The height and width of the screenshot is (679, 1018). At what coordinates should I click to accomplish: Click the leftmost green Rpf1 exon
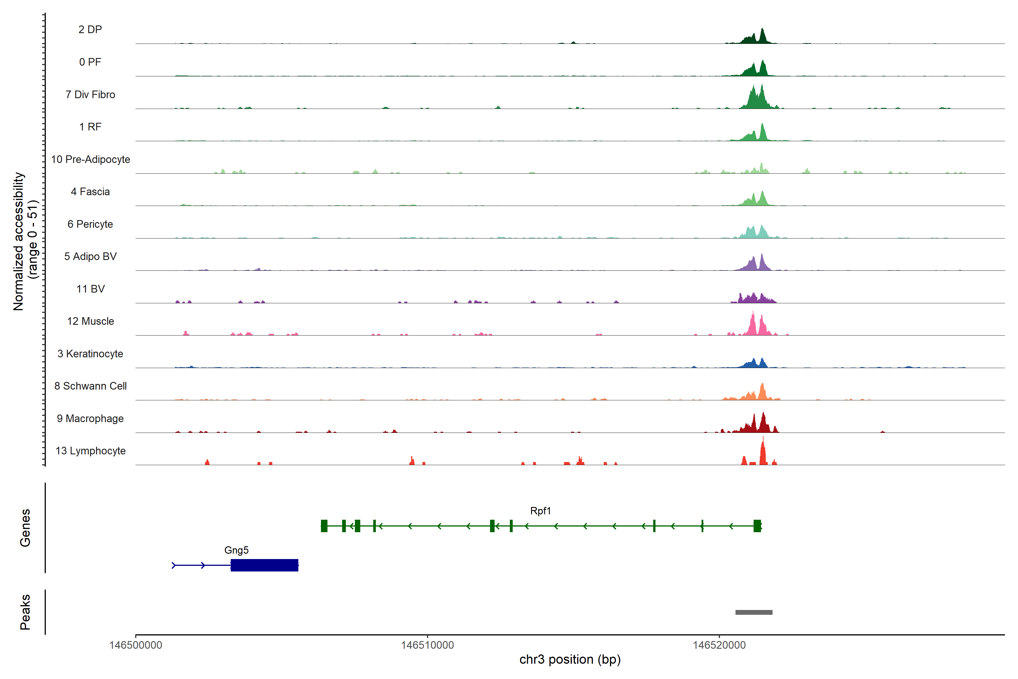pos(324,526)
